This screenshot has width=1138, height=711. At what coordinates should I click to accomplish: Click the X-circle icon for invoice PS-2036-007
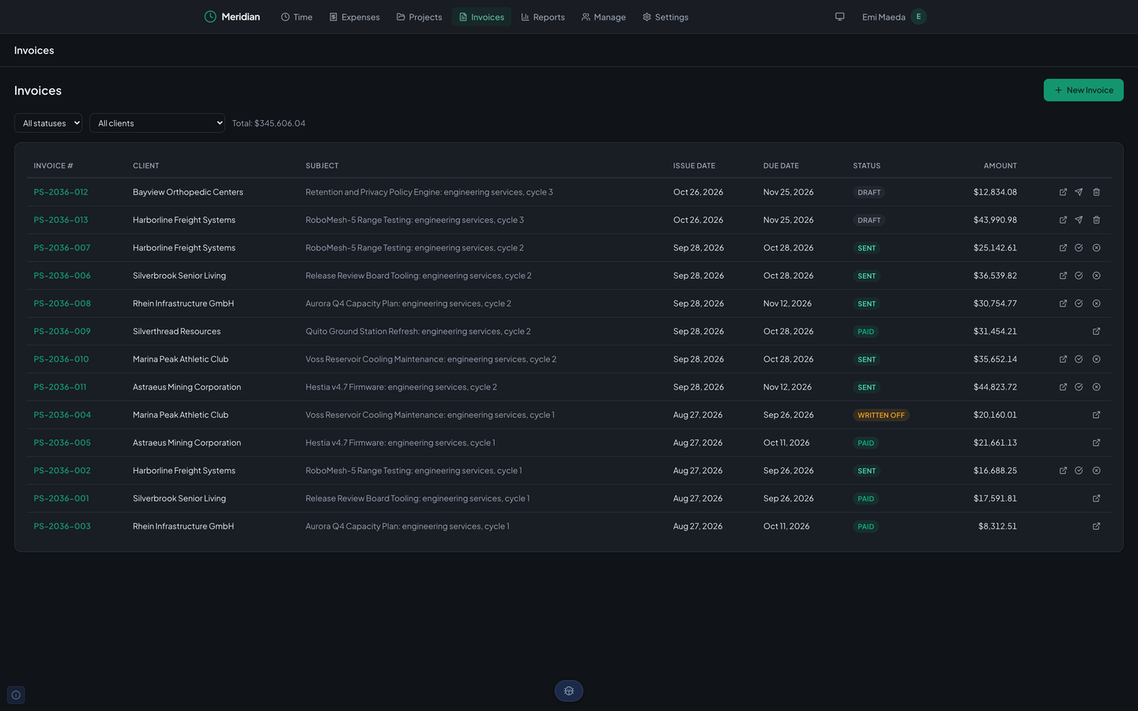(1096, 248)
